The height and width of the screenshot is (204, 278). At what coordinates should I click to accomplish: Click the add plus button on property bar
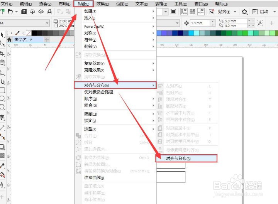(271, 23)
